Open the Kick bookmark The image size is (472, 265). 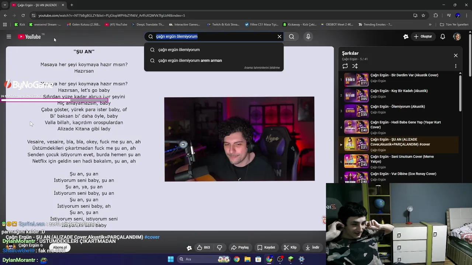[20, 25]
